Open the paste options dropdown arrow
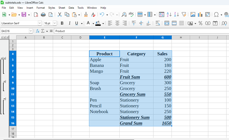 (79, 15)
